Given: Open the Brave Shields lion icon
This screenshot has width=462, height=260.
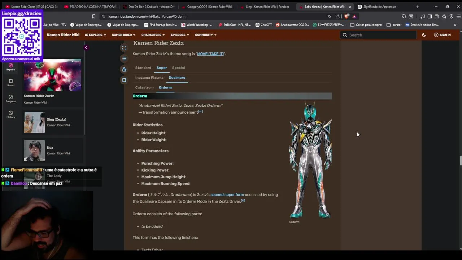Looking at the screenshot, I should 346,16.
